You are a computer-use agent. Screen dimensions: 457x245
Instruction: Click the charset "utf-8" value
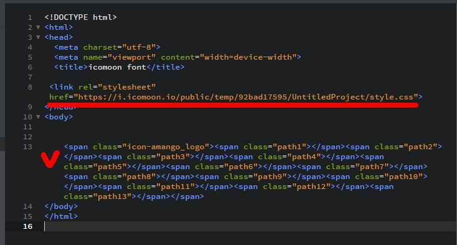point(139,47)
